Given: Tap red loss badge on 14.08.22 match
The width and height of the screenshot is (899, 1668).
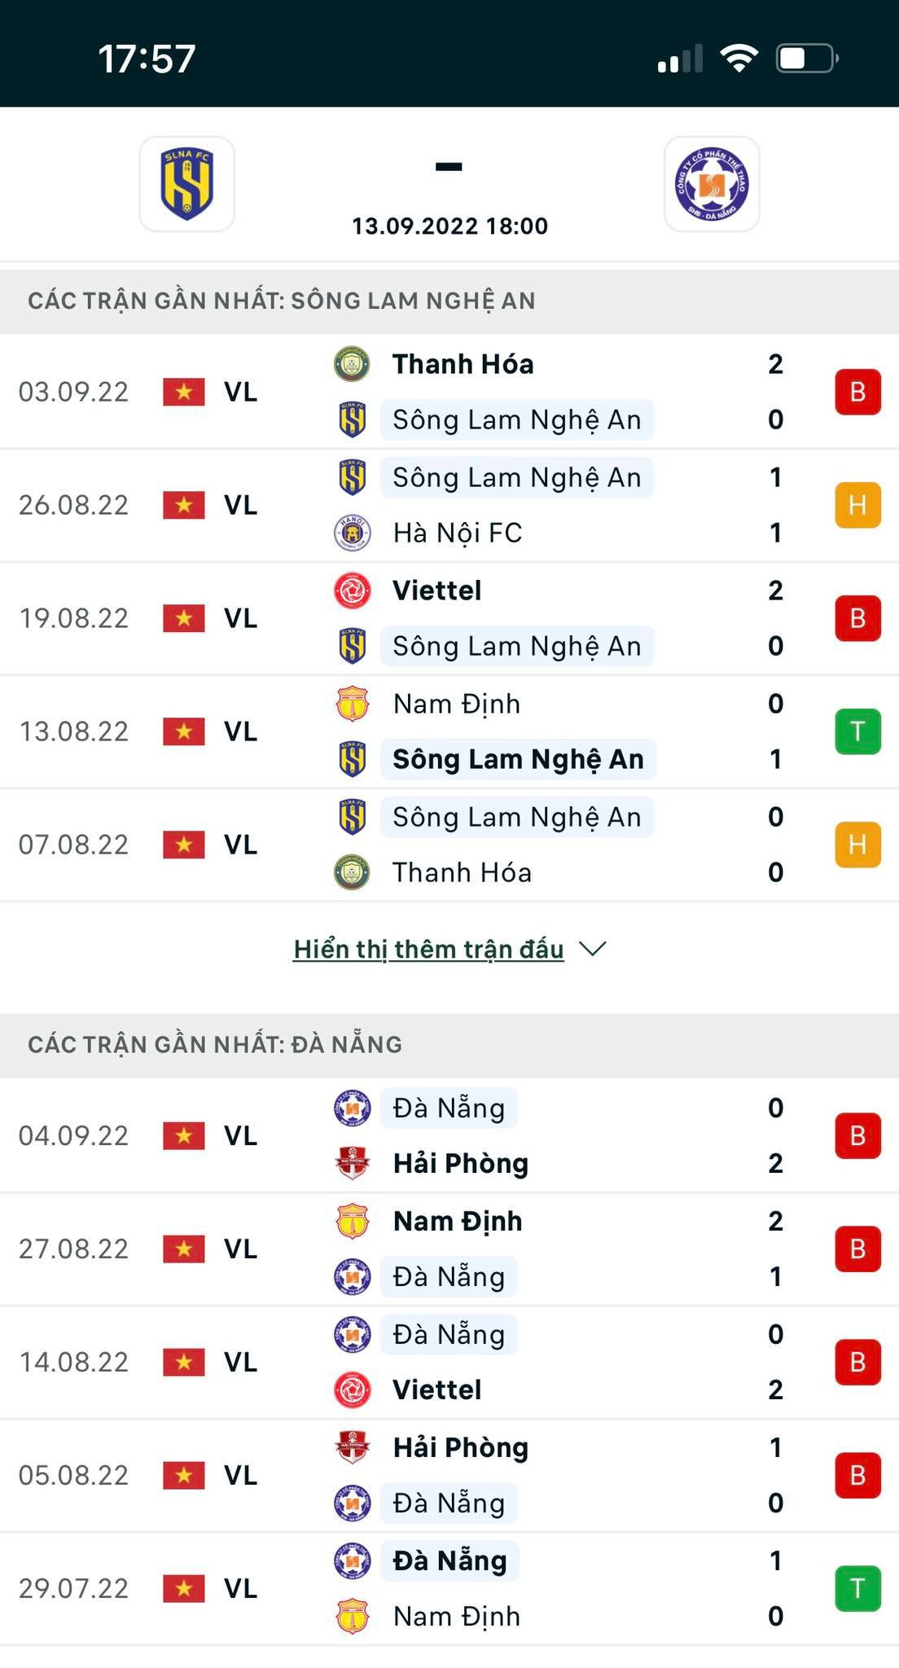Looking at the screenshot, I should [x=857, y=1362].
